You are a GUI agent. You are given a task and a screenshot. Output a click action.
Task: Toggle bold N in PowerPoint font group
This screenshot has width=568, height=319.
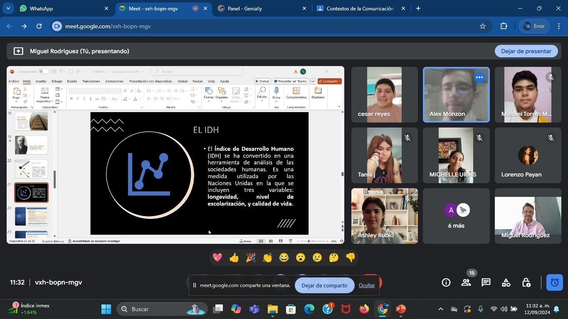71,99
